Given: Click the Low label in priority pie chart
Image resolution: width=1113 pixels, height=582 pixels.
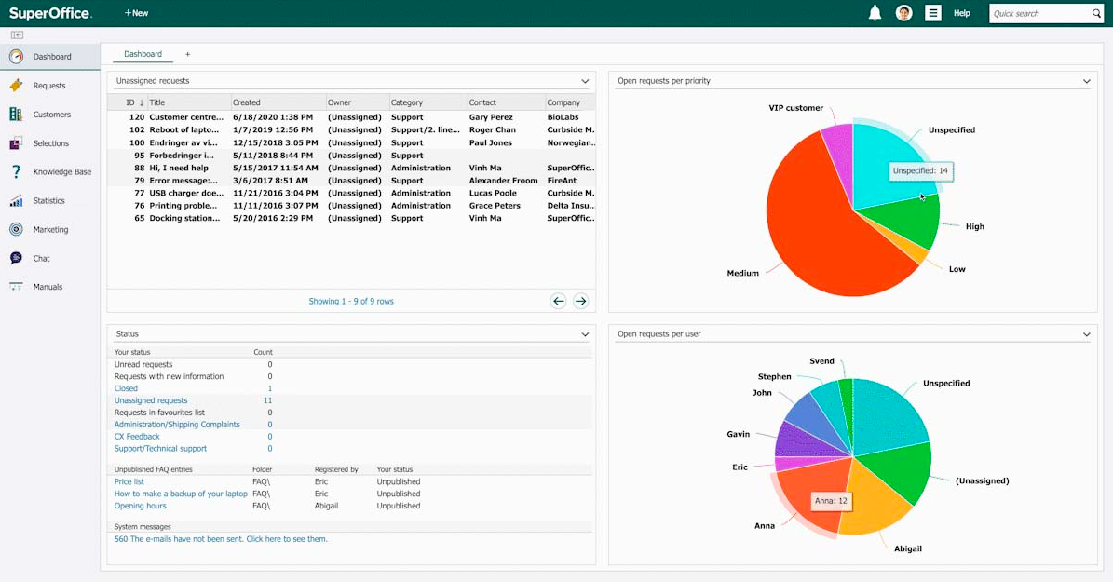Looking at the screenshot, I should click(957, 269).
